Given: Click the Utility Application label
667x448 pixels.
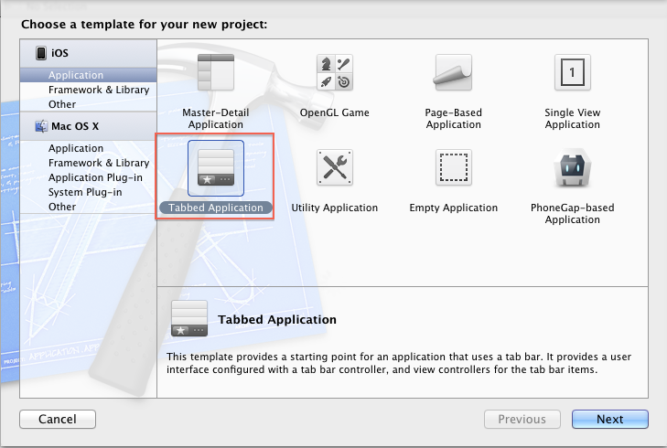Looking at the screenshot, I should (x=334, y=208).
